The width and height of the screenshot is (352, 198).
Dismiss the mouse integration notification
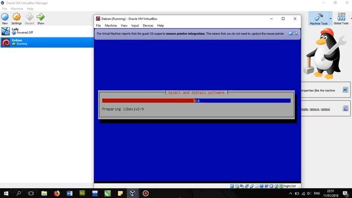[x=290, y=34]
